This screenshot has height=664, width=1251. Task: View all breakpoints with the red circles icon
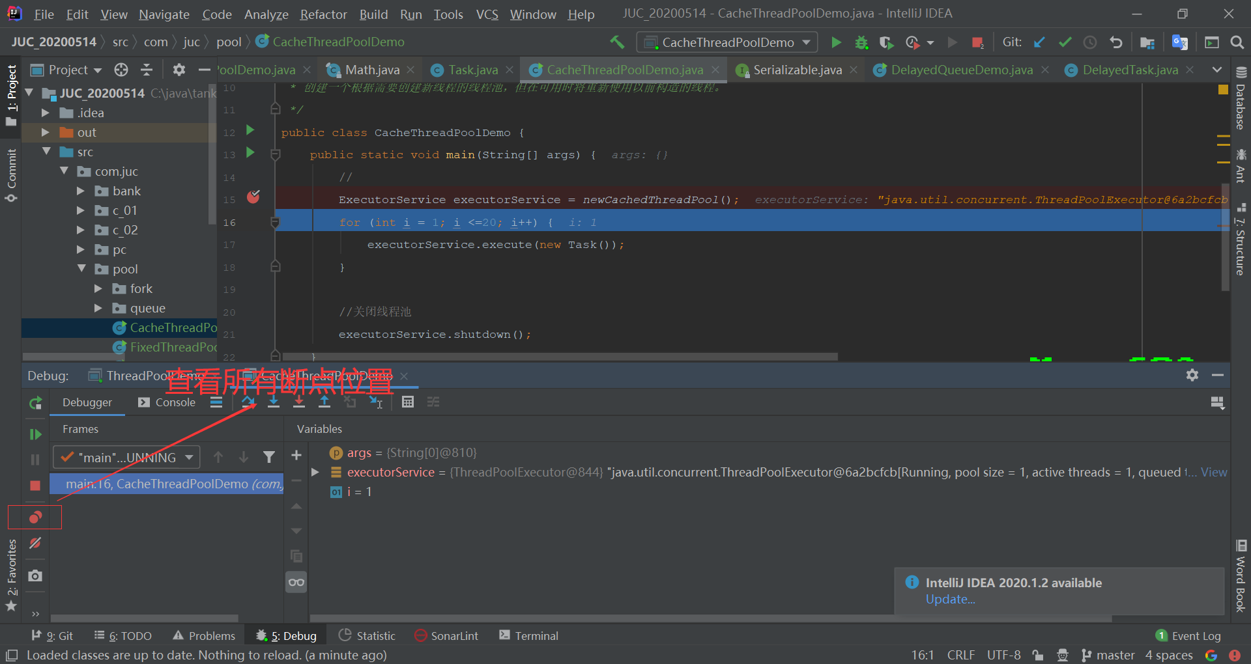(35, 518)
